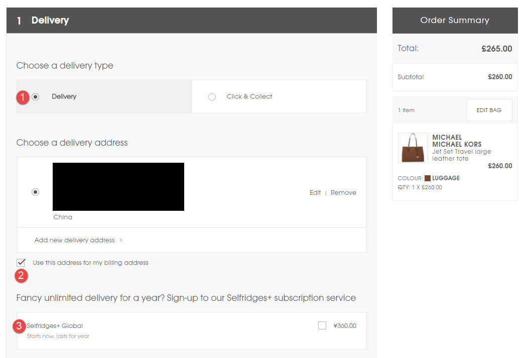Click the MICHAEL MICHAEL KORS brand name
The width and height of the screenshot is (528, 358).
pyautogui.click(x=457, y=141)
